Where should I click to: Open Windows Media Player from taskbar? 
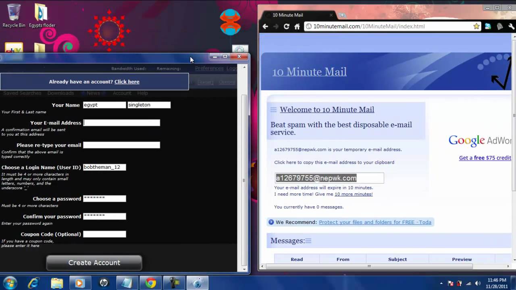point(80,283)
